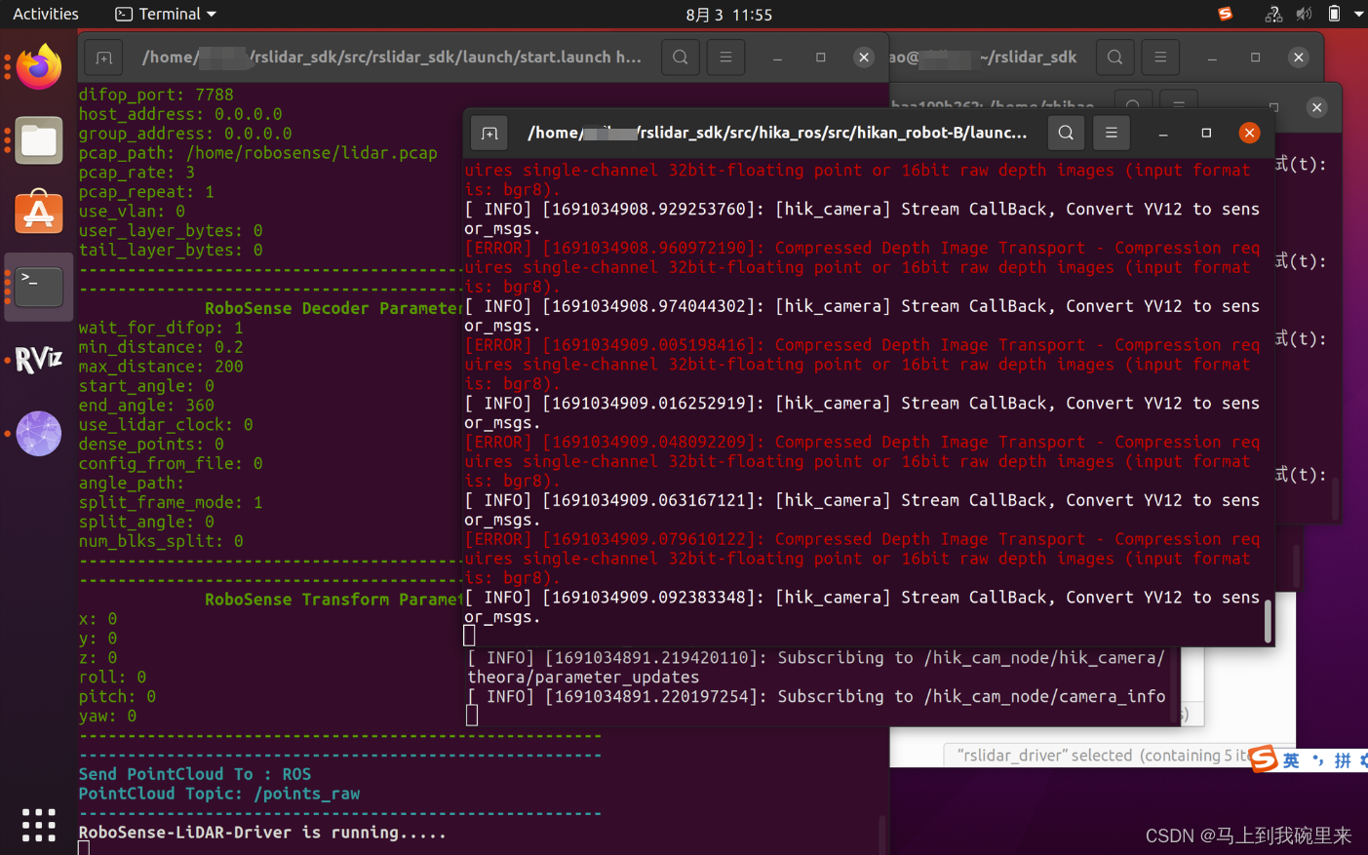
Task: Click the search icon in the start.launch terminal
Action: (x=681, y=58)
